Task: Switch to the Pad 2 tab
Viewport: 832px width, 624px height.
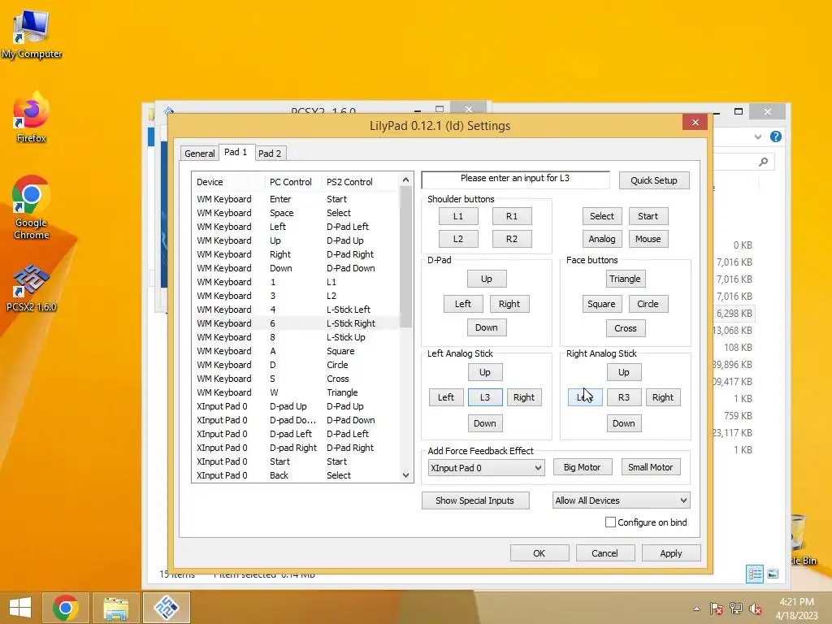Action: click(x=270, y=154)
